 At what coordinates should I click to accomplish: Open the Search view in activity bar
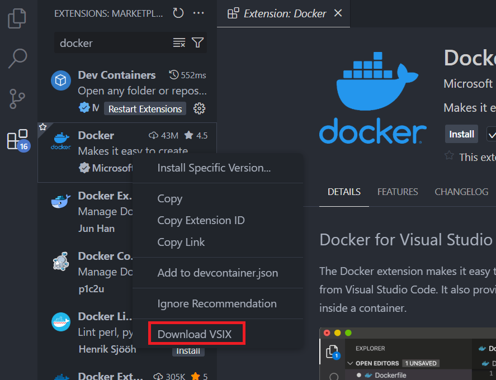pos(17,59)
